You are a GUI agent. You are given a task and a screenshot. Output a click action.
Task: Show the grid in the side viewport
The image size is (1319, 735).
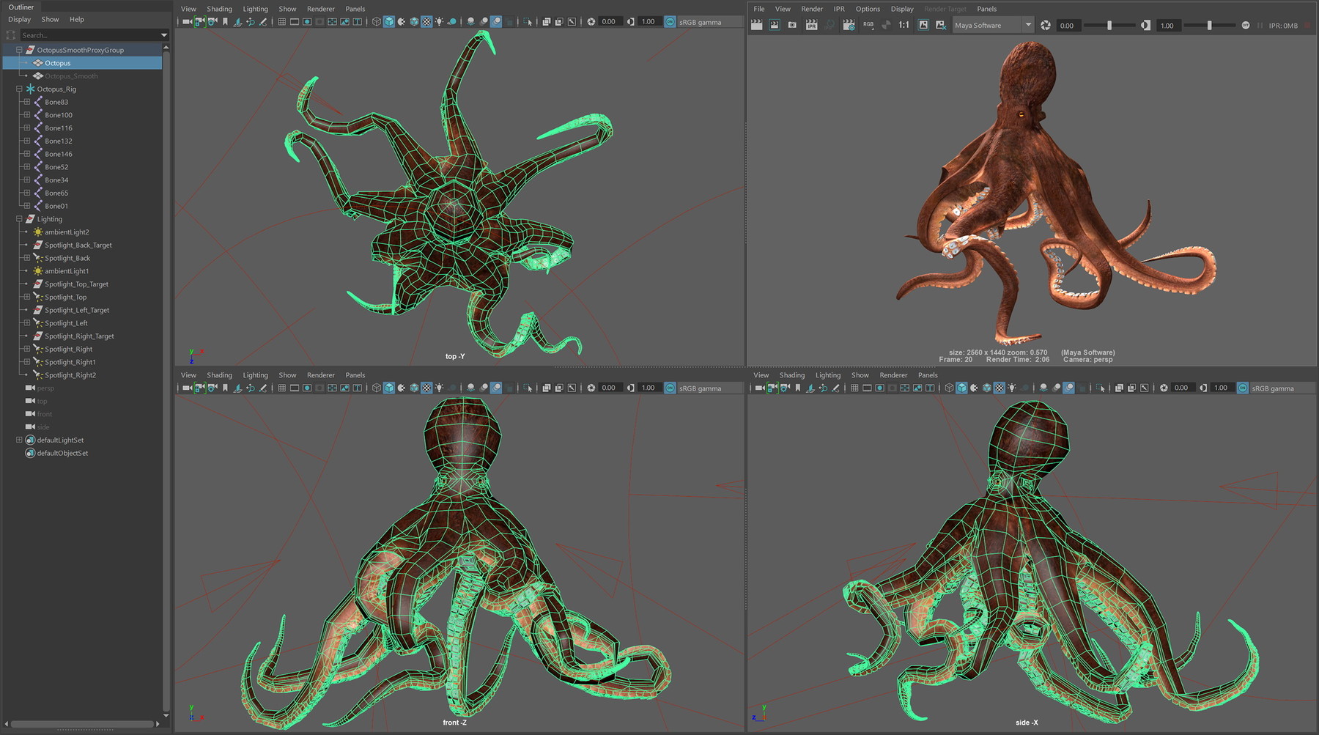[x=854, y=388]
